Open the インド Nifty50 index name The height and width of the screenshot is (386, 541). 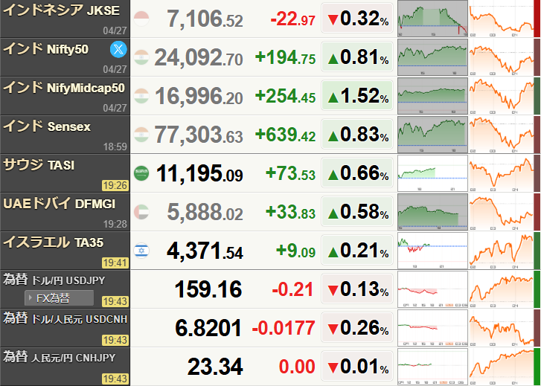click(46, 49)
